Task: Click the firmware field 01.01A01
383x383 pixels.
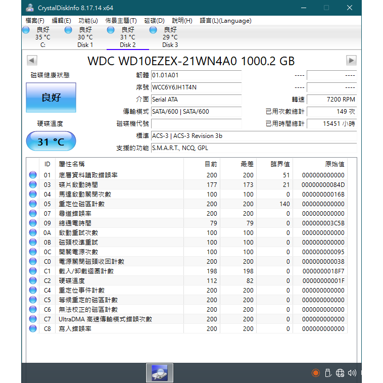Action: [x=197, y=75]
